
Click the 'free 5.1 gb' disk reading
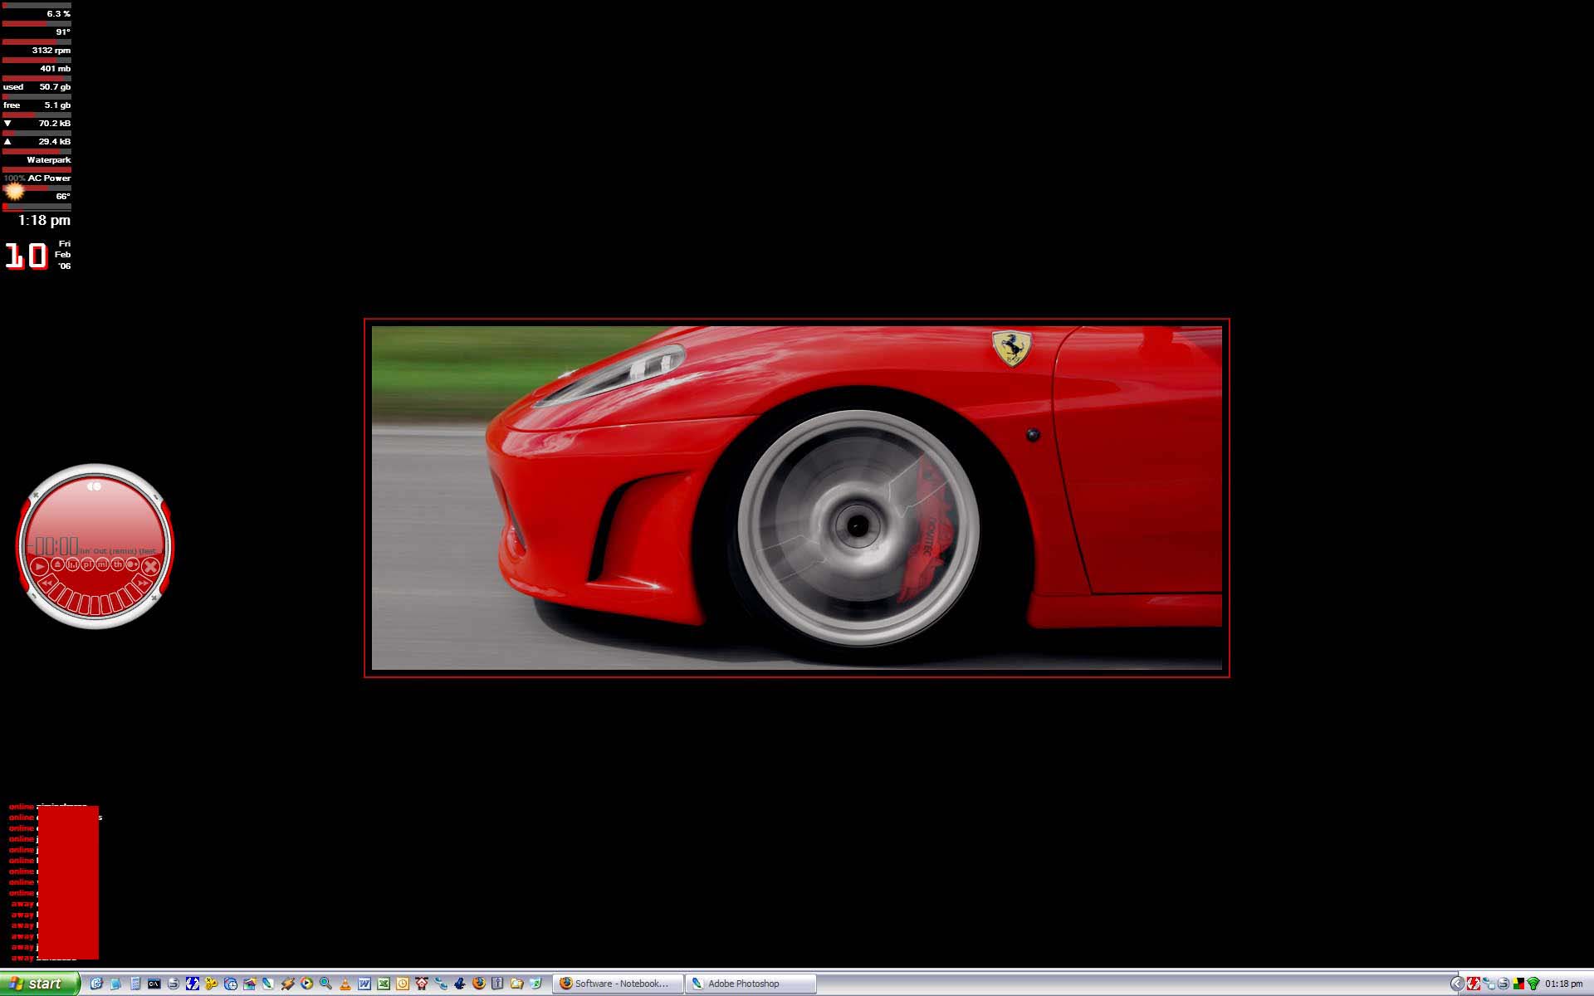point(37,105)
